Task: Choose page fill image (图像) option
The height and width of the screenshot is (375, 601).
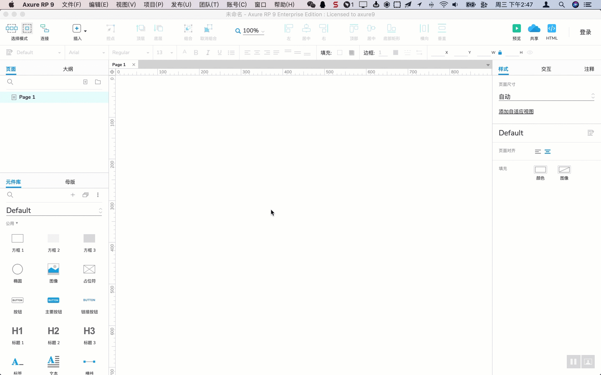Action: (x=564, y=170)
